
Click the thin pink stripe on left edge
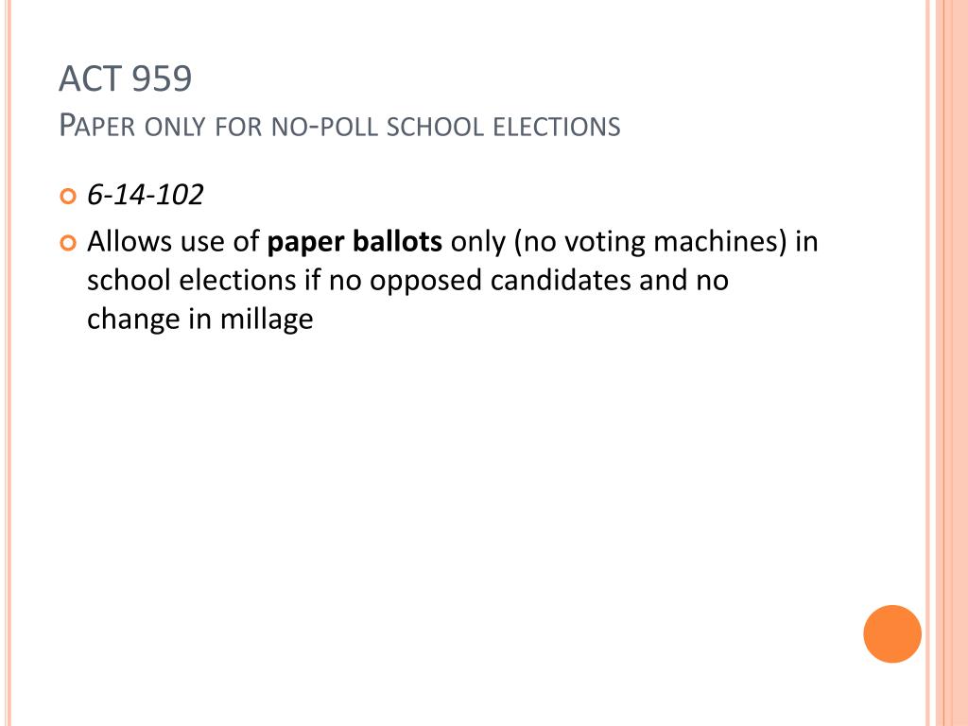[8, 363]
